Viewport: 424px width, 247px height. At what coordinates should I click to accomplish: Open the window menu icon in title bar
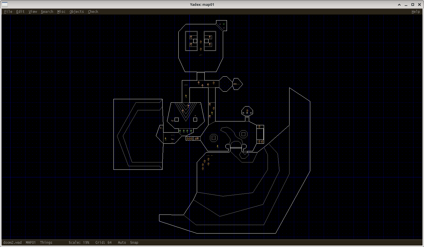point(5,4)
